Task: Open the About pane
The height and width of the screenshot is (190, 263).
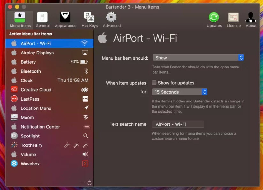Action: (251, 20)
